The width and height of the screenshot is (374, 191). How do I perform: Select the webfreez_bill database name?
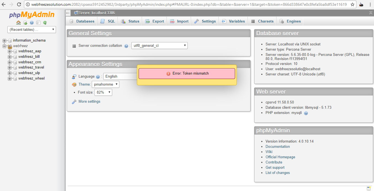29,57
